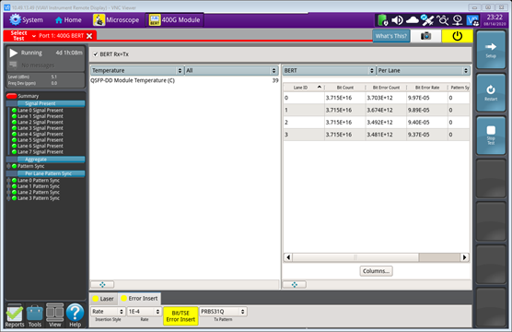Click the table's left scroll arrow
Image resolution: width=512 pixels, height=332 pixels.
(288, 257)
